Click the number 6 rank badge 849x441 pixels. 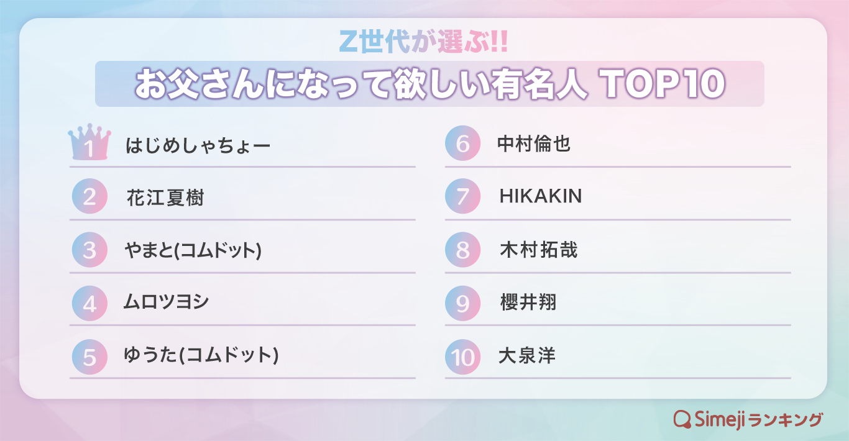click(x=462, y=143)
